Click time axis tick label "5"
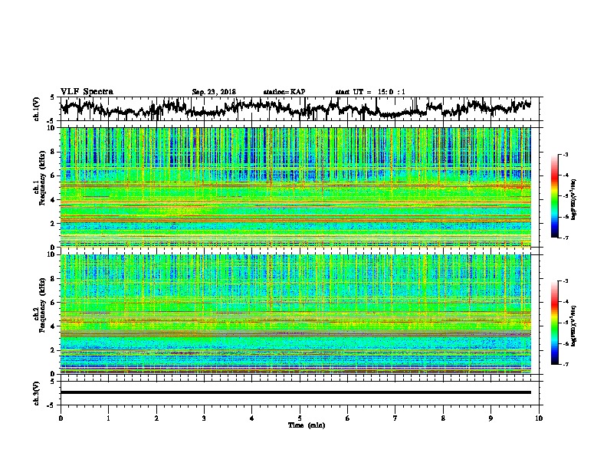Viewport: 607px width, 469px height. pos(300,418)
